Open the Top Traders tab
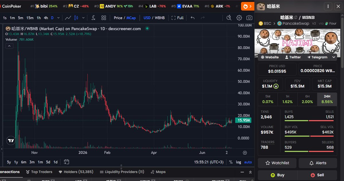Image resolution: width=344 pixels, height=181 pixels. pos(39,172)
